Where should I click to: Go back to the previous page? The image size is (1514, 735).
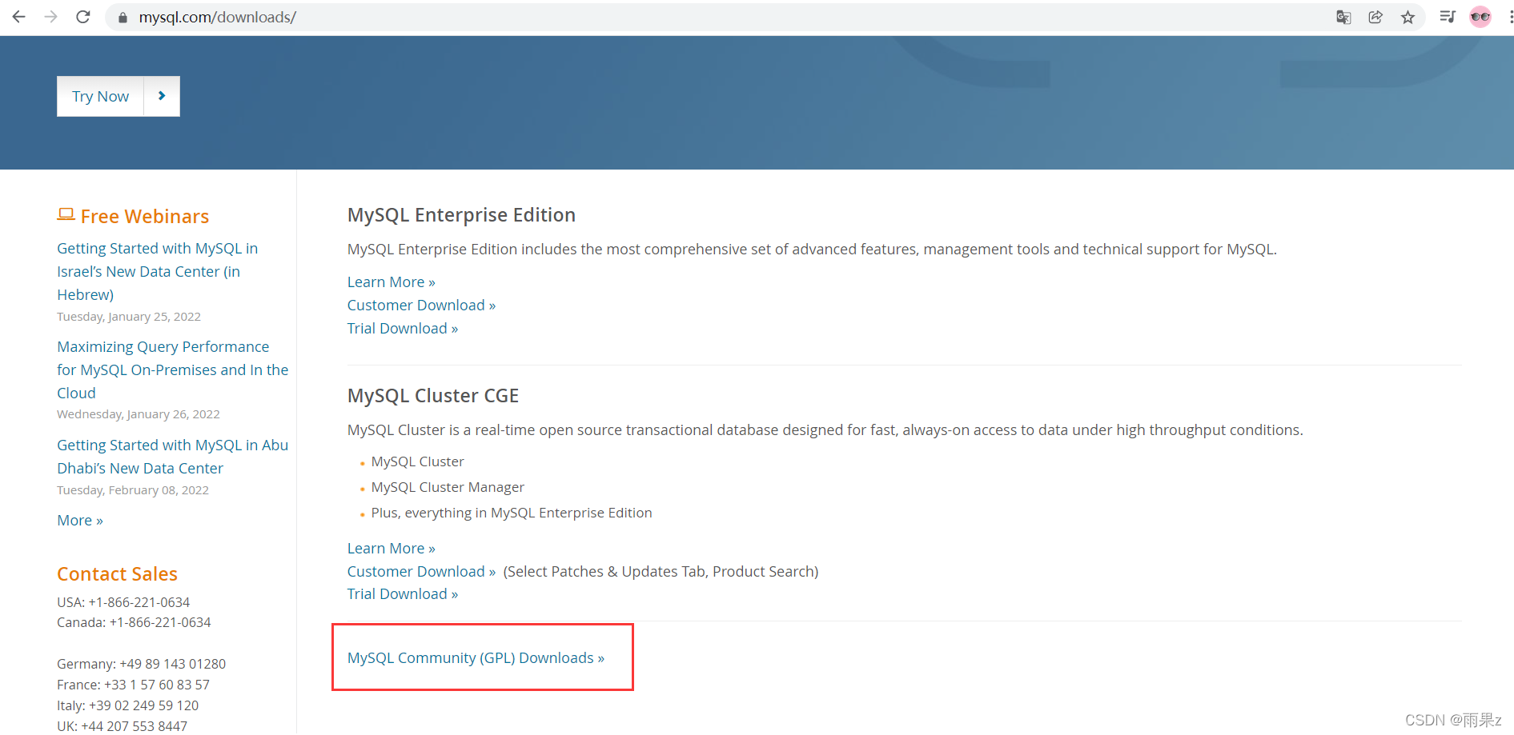pyautogui.click(x=19, y=17)
